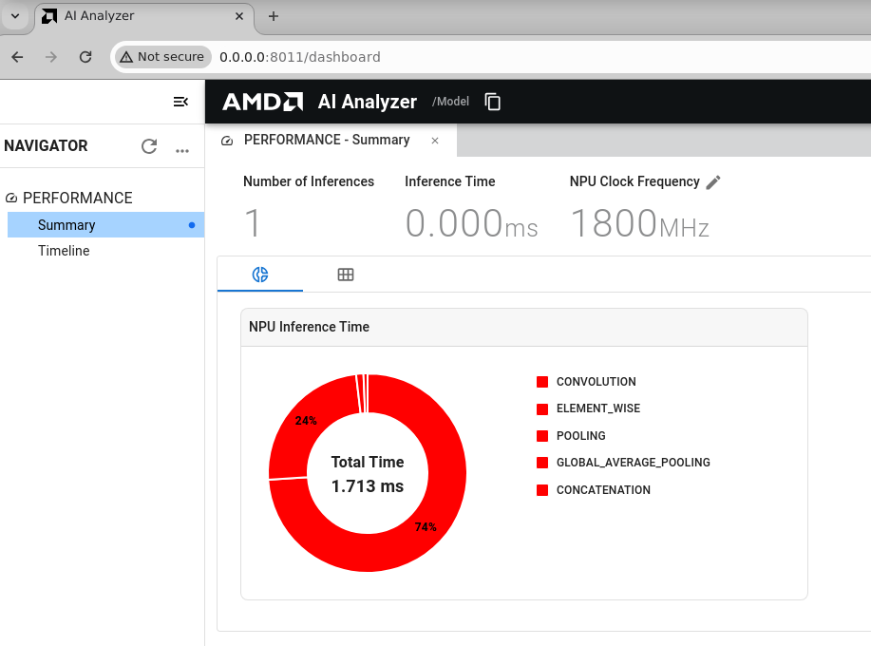
Task: Click the navigator refresh icon
Action: tap(149, 146)
